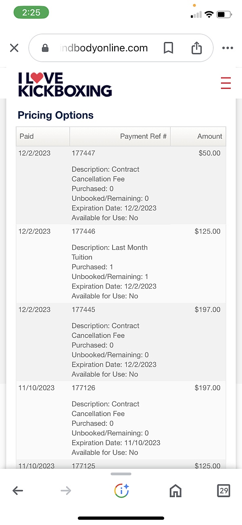Tap the forward arrow in bottom bar

[66, 491]
